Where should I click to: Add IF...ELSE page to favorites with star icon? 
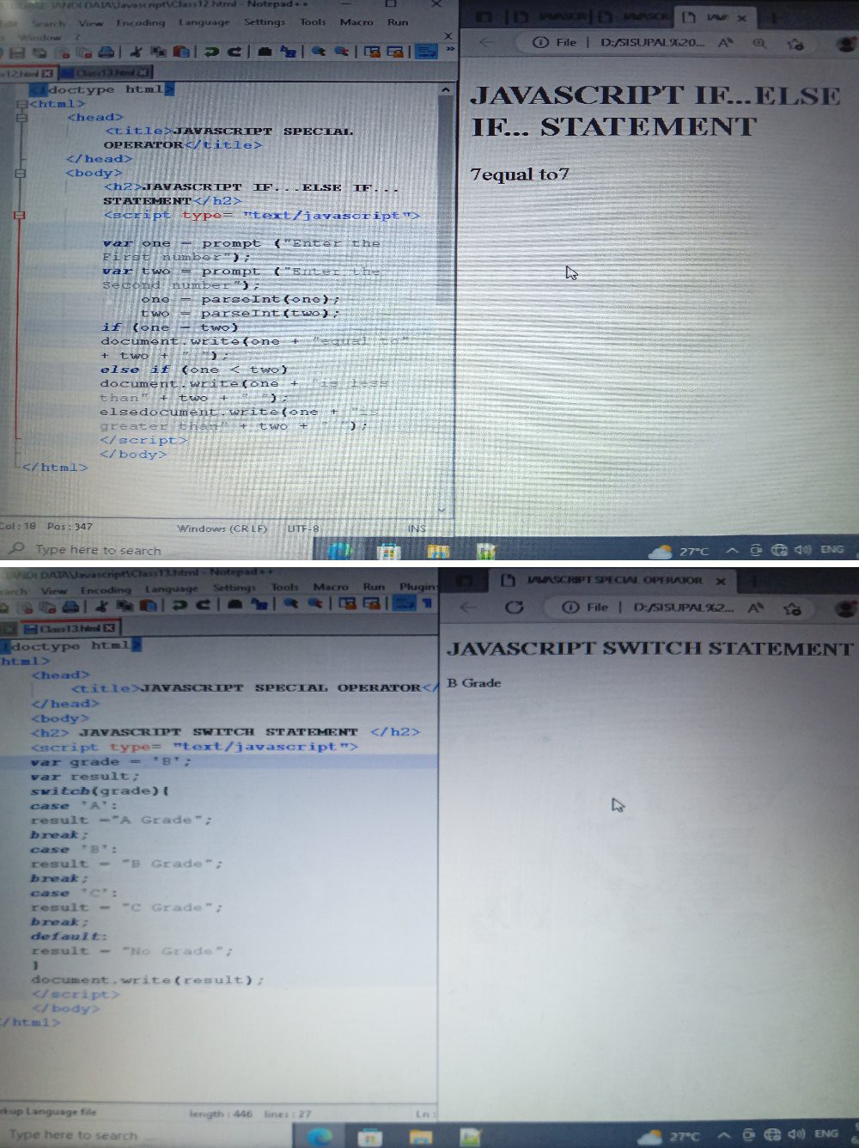click(795, 43)
